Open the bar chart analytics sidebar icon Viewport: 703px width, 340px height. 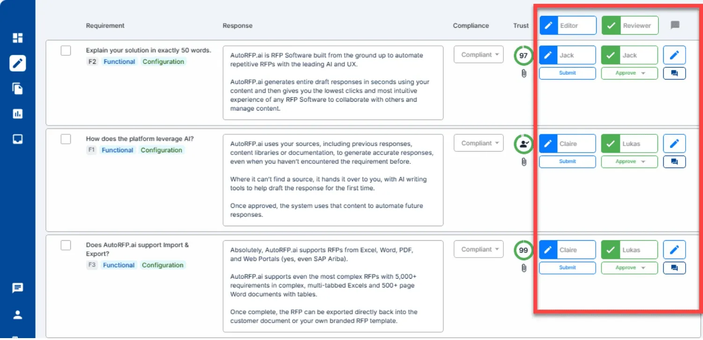17,114
